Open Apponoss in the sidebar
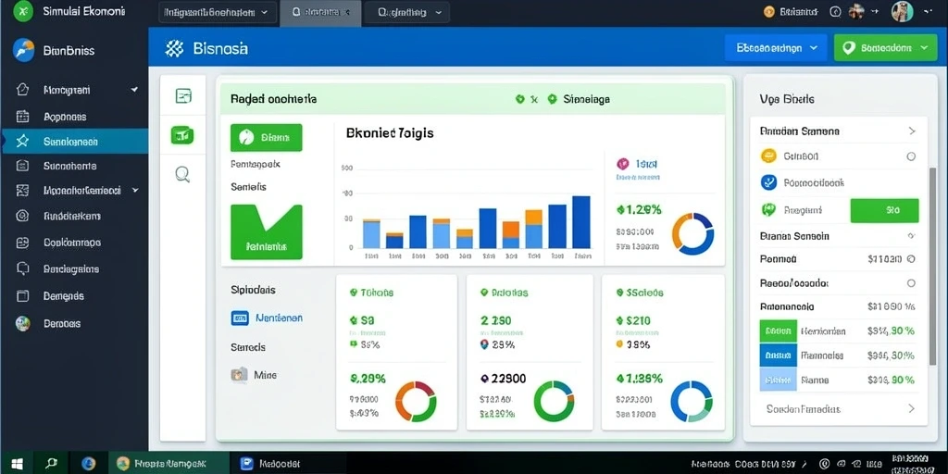The height and width of the screenshot is (474, 948). coord(74,117)
